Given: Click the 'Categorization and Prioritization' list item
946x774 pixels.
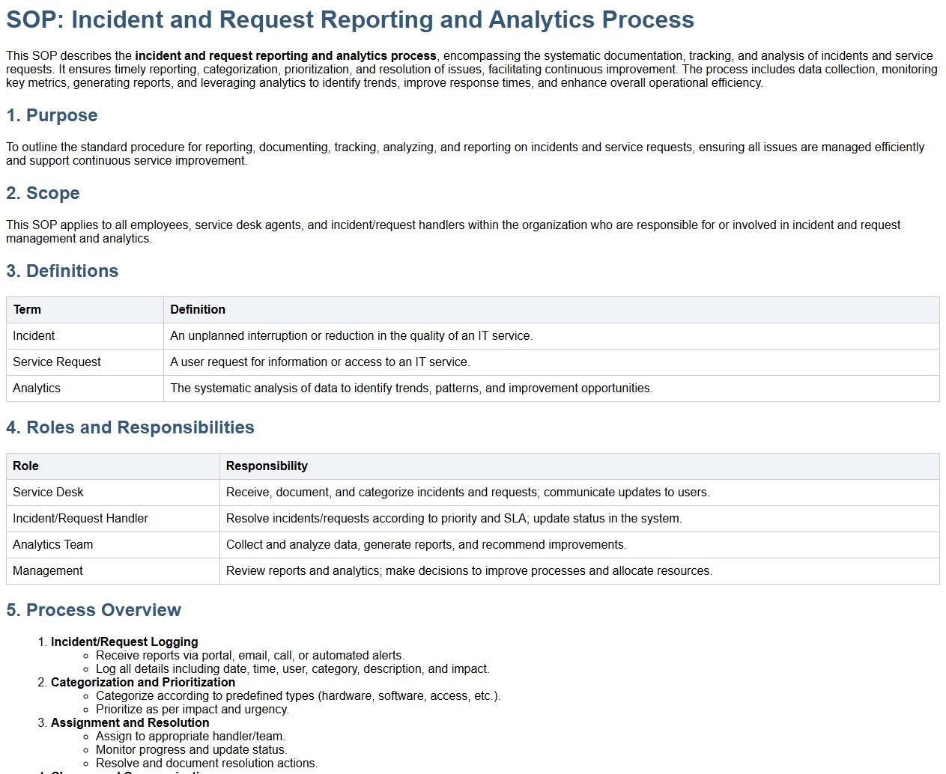Looking at the screenshot, I should coord(143,683).
